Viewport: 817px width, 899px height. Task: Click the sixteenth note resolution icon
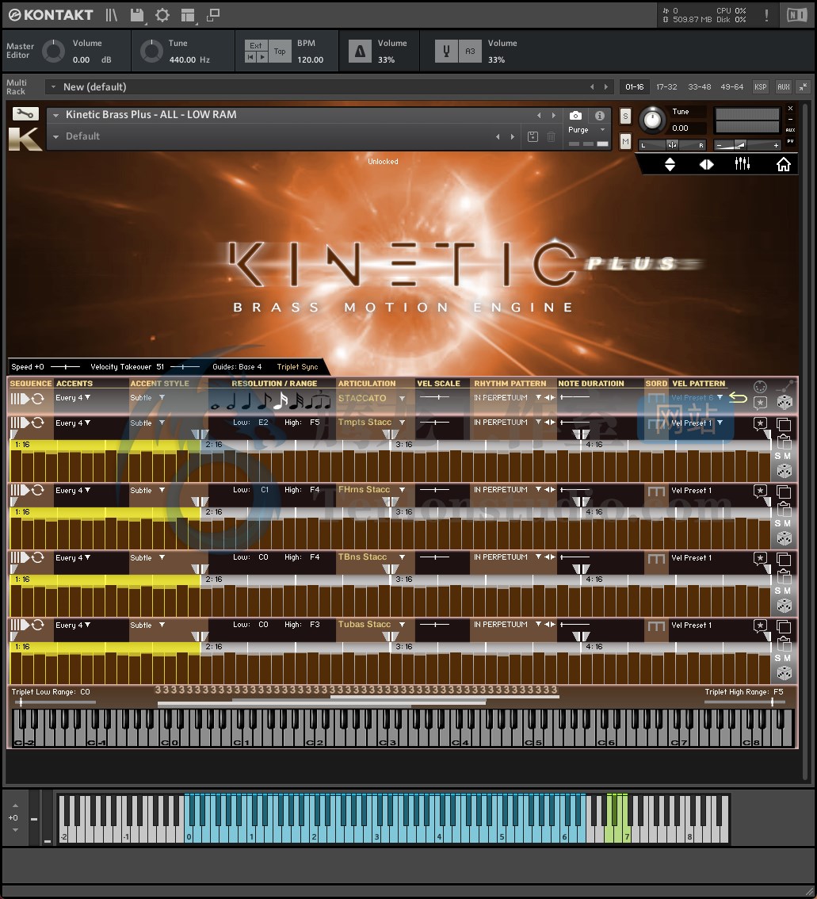click(280, 400)
